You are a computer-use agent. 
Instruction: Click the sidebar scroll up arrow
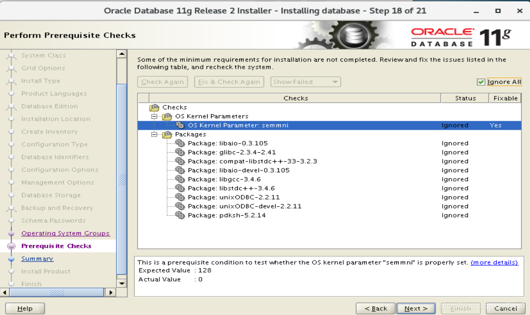pos(122,54)
